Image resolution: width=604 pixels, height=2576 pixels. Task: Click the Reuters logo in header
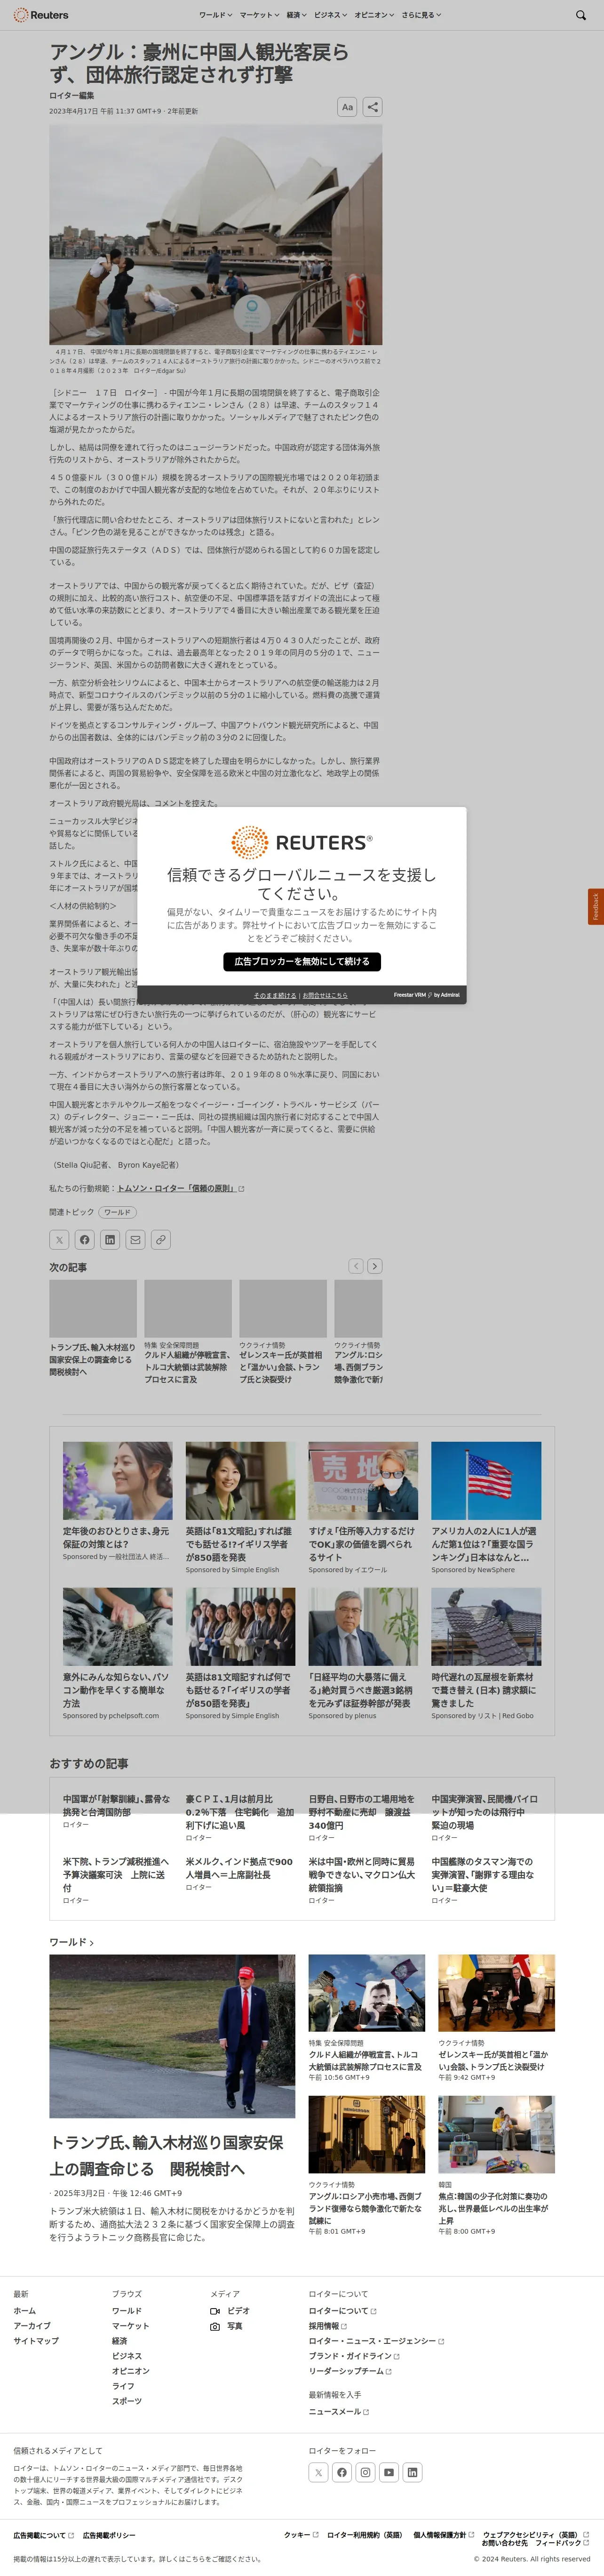tap(41, 15)
